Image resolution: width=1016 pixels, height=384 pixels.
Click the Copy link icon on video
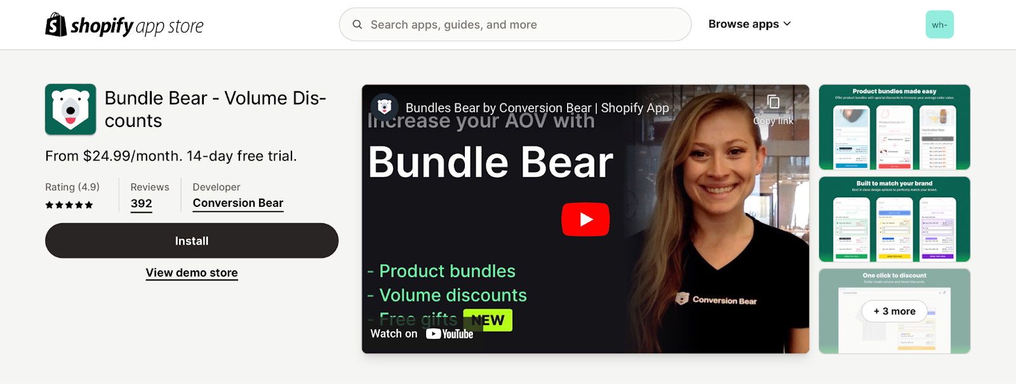pyautogui.click(x=773, y=102)
